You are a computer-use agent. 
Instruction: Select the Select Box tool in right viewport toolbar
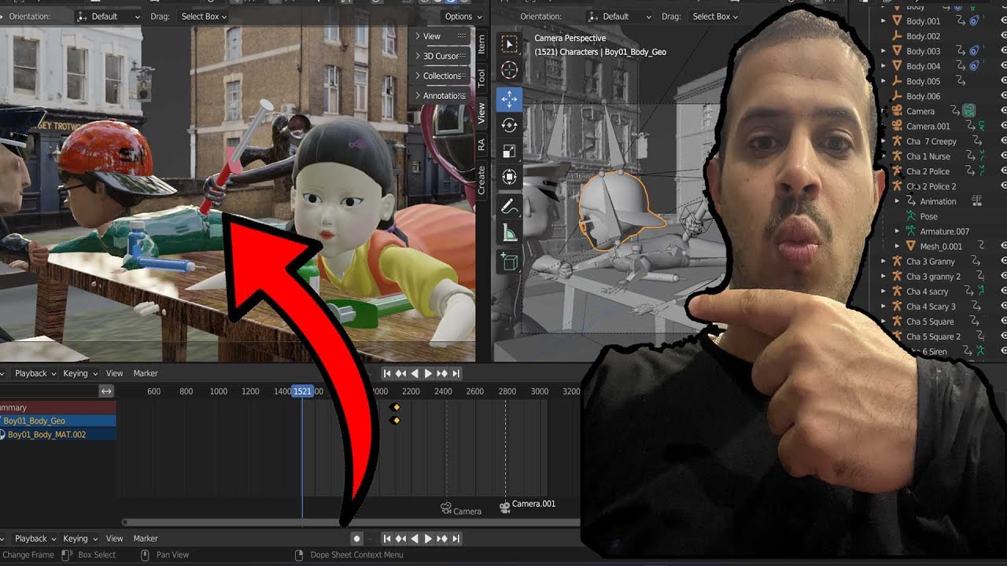[x=509, y=44]
